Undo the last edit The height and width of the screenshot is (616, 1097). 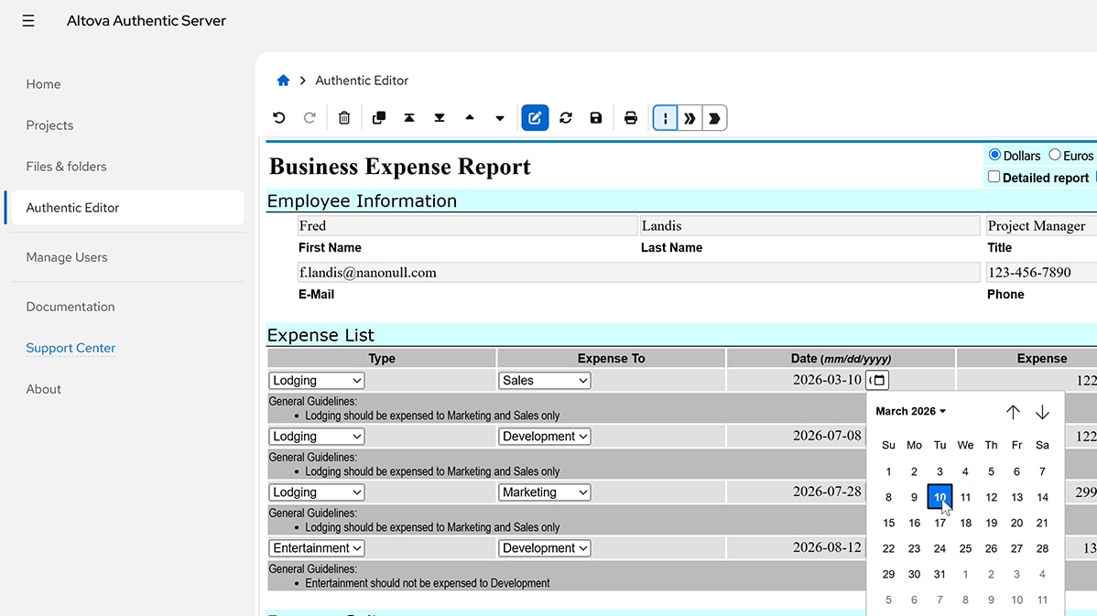279,118
